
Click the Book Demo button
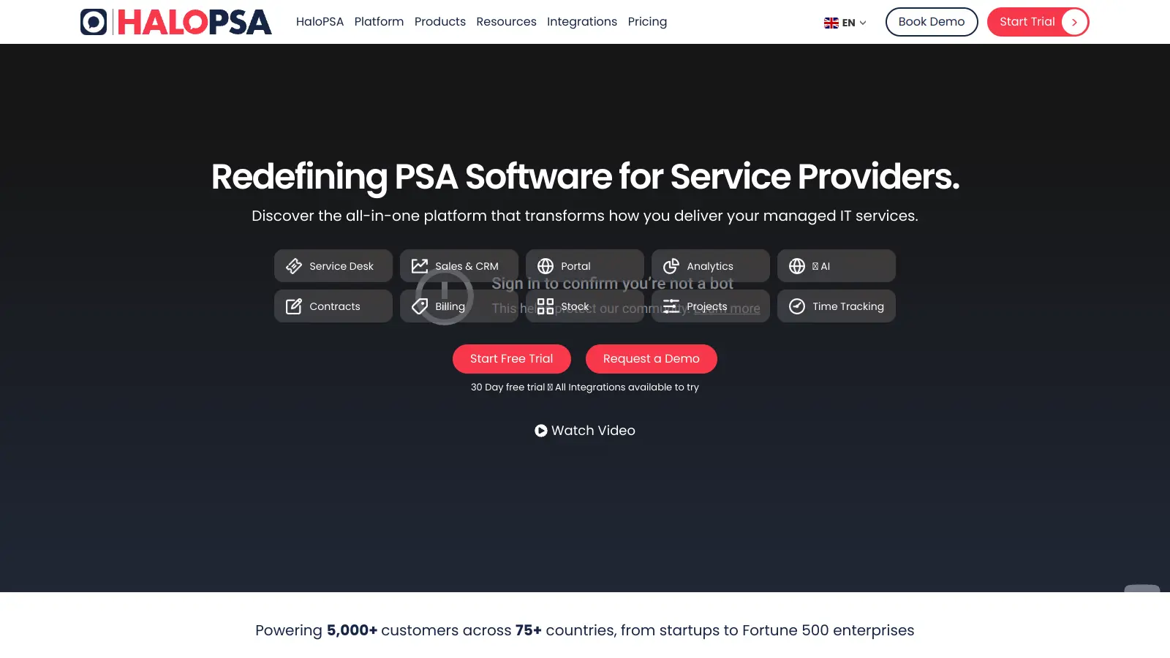[x=932, y=22]
